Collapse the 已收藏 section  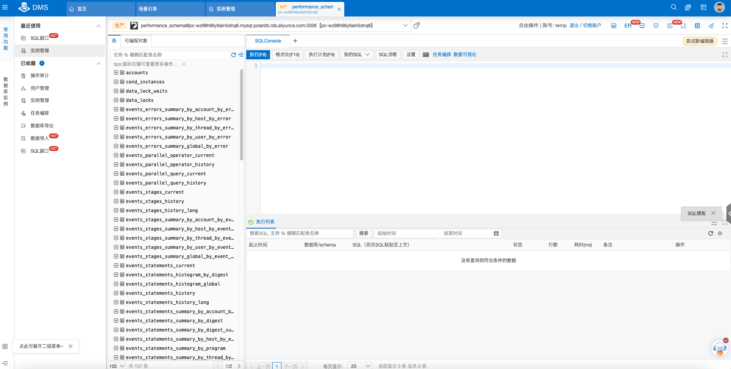pyautogui.click(x=99, y=63)
